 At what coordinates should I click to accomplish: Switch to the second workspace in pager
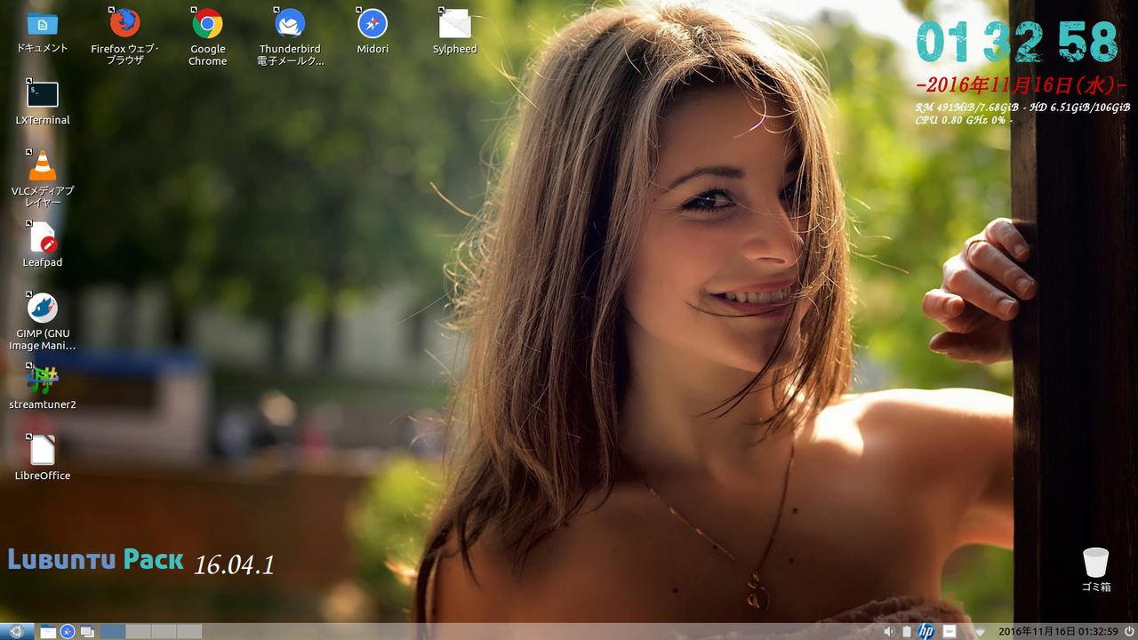click(139, 631)
